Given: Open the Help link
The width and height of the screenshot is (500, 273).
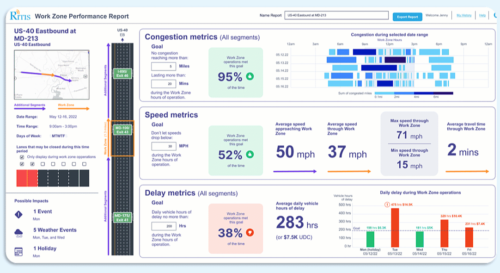Looking at the screenshot, I should click(482, 15).
